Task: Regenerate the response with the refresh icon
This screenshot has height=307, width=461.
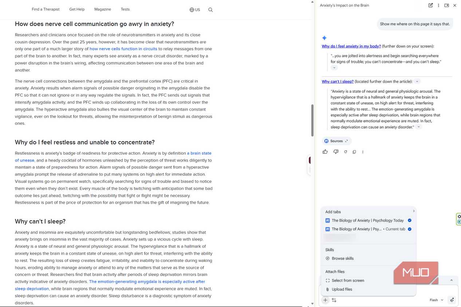Action: point(346,152)
